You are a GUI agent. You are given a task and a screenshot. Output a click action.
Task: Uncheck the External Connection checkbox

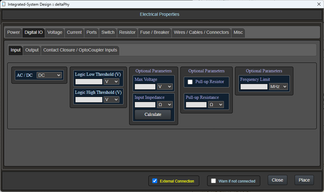click(x=155, y=181)
